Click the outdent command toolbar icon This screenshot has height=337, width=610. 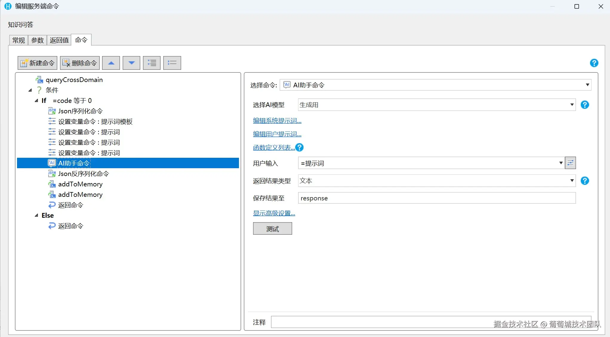(x=172, y=63)
